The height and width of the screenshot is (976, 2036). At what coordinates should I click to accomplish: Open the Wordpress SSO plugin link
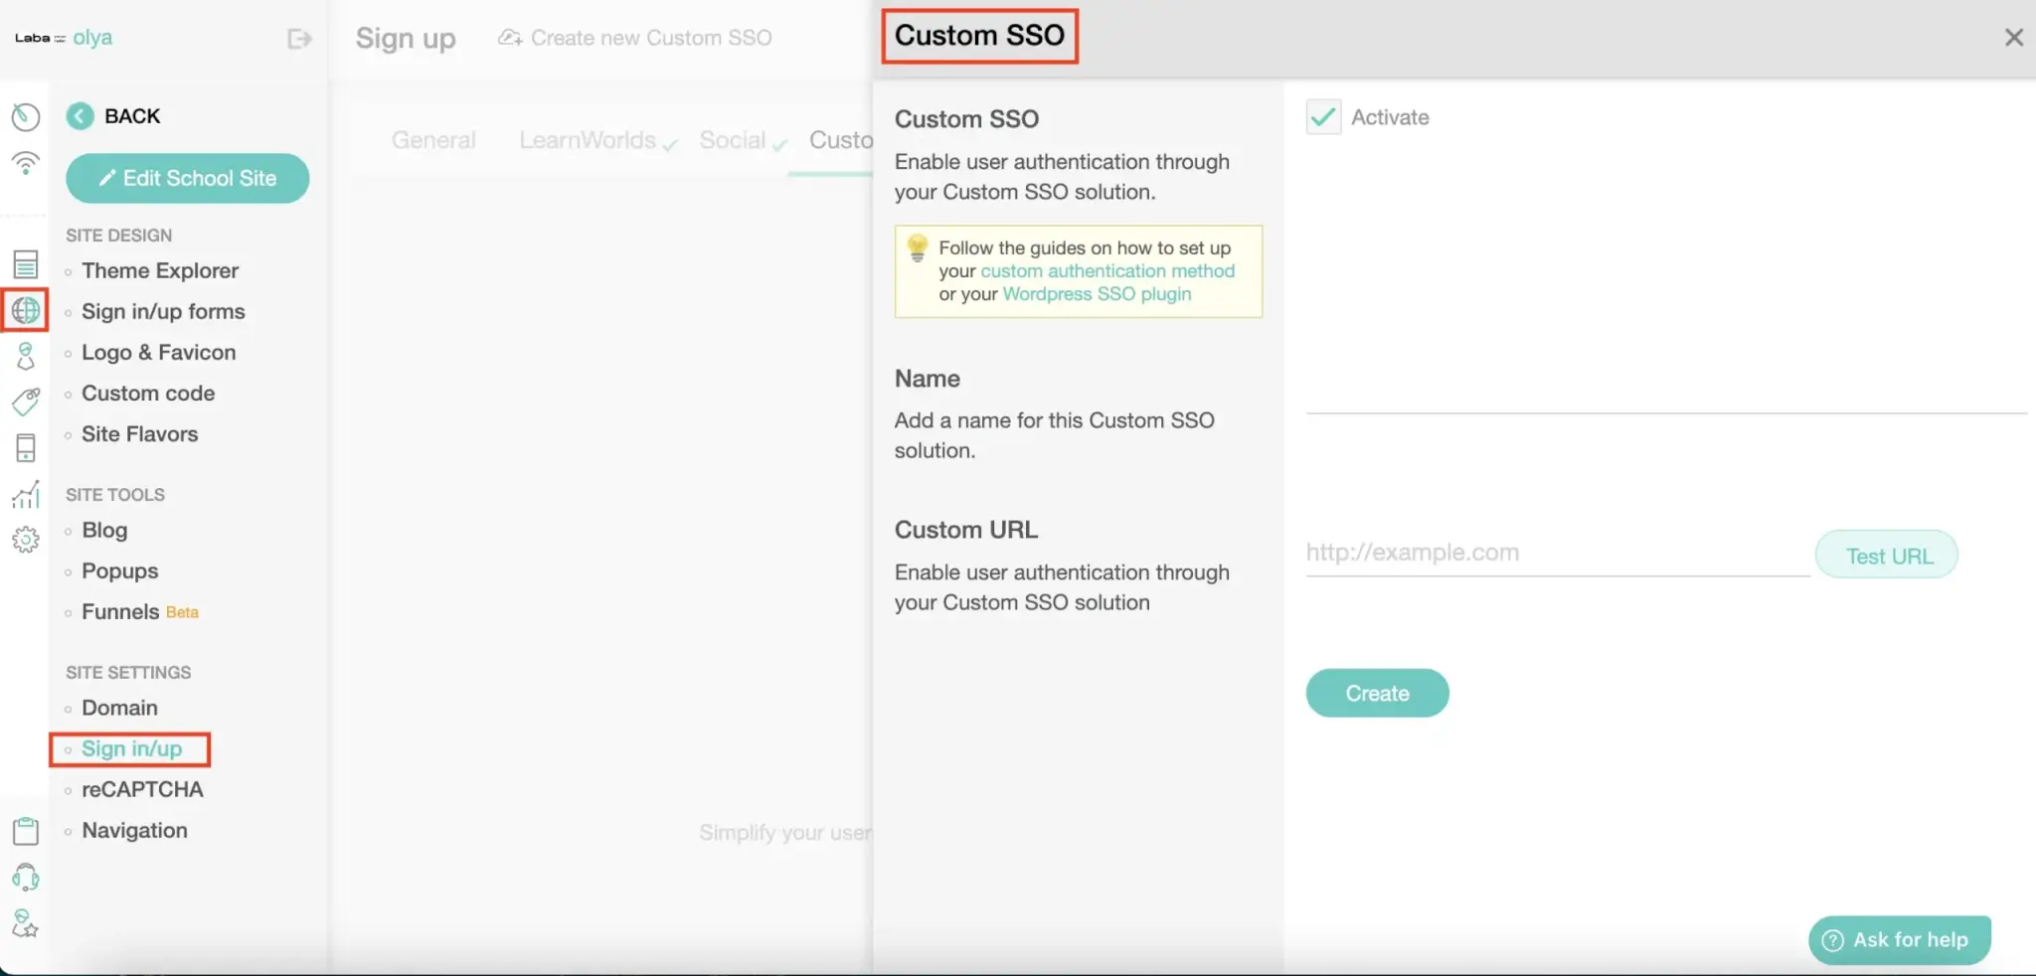click(x=1097, y=293)
